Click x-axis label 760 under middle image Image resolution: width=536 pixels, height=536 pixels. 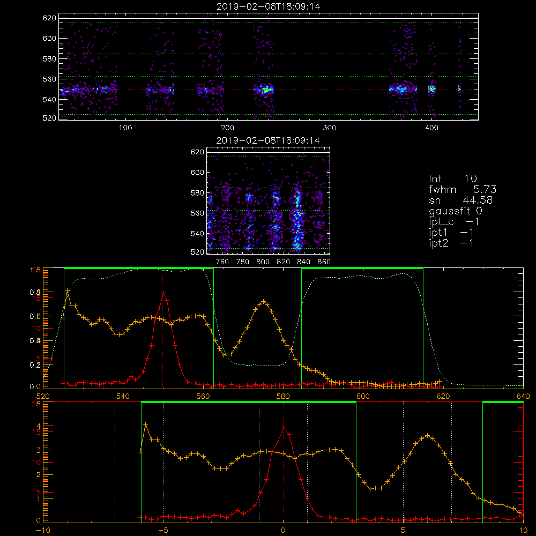[222, 262]
